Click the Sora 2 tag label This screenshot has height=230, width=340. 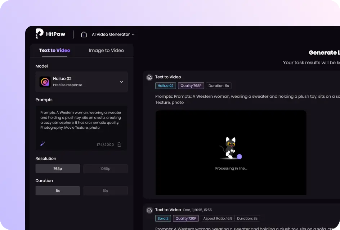(163, 218)
